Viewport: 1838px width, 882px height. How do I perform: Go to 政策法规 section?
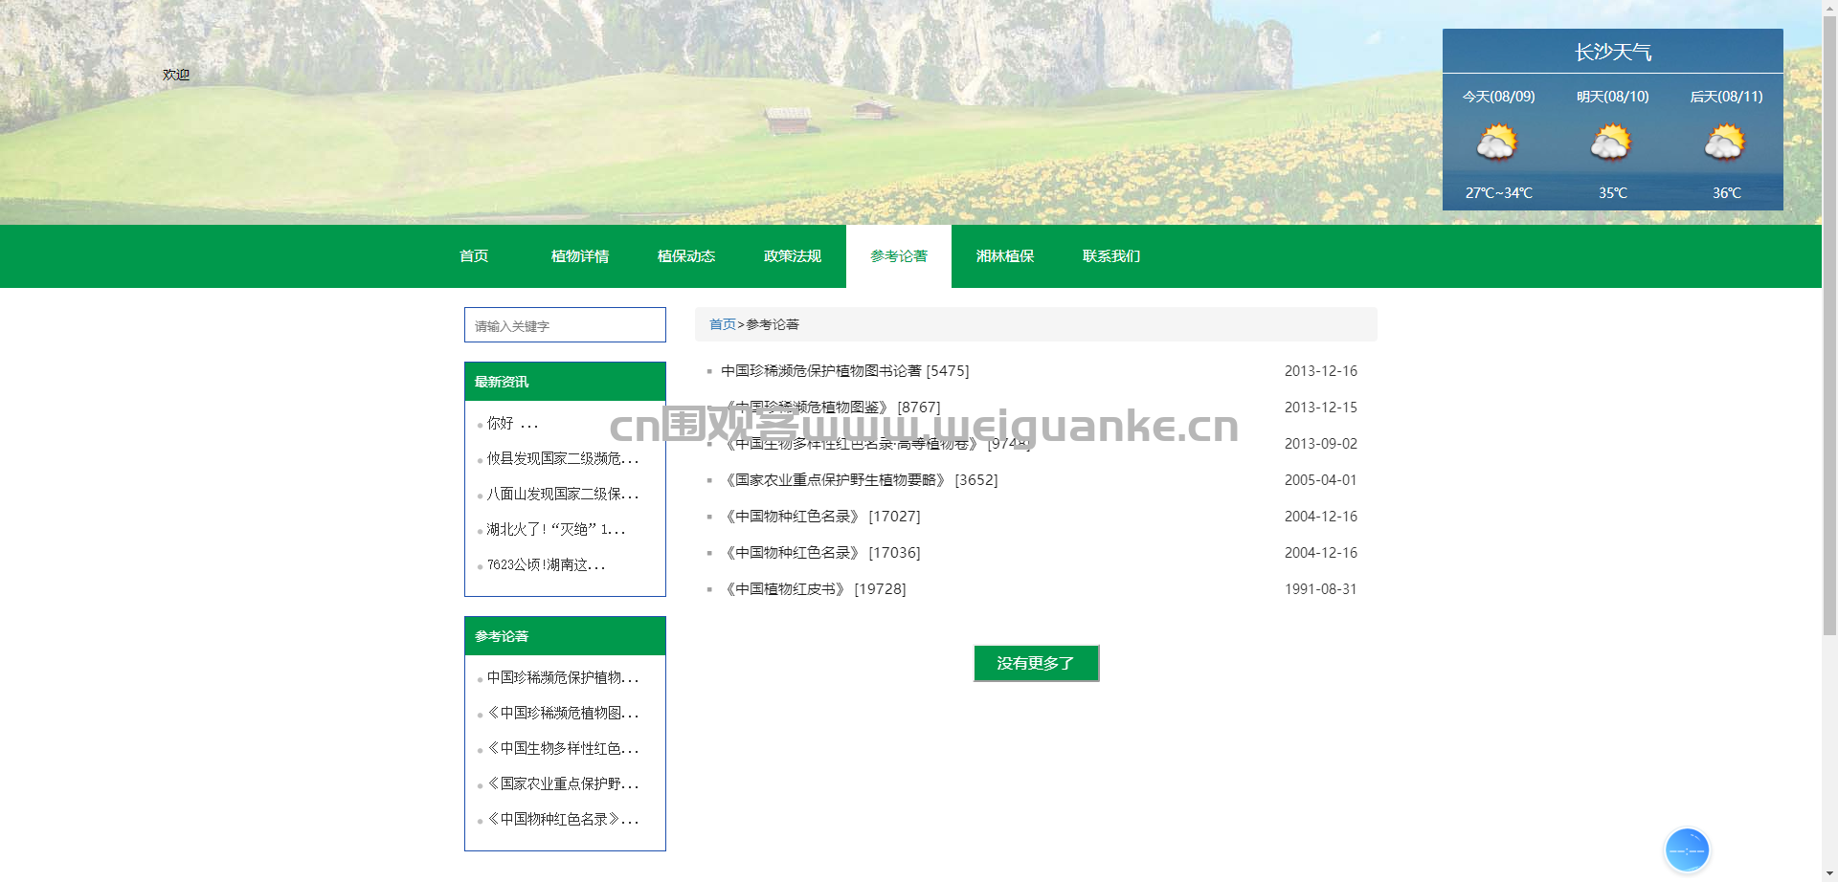pyautogui.click(x=793, y=256)
